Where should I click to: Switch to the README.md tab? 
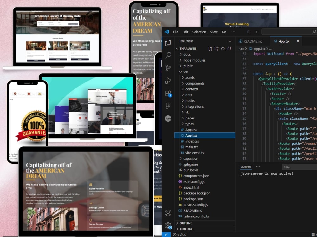[253, 41]
